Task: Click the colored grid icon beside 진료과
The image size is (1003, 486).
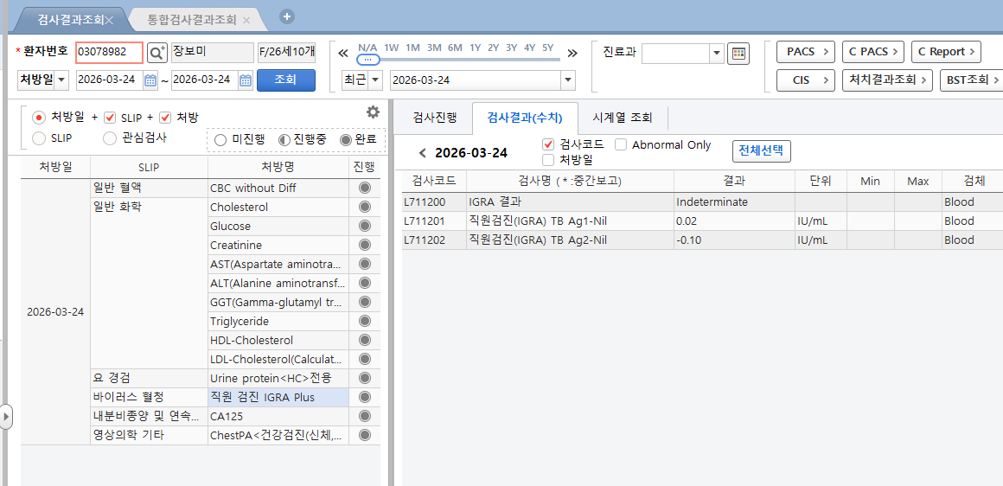Action: (x=738, y=54)
